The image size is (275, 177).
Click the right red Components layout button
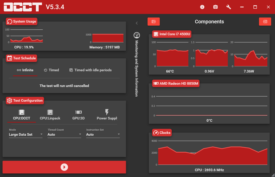(x=265, y=22)
